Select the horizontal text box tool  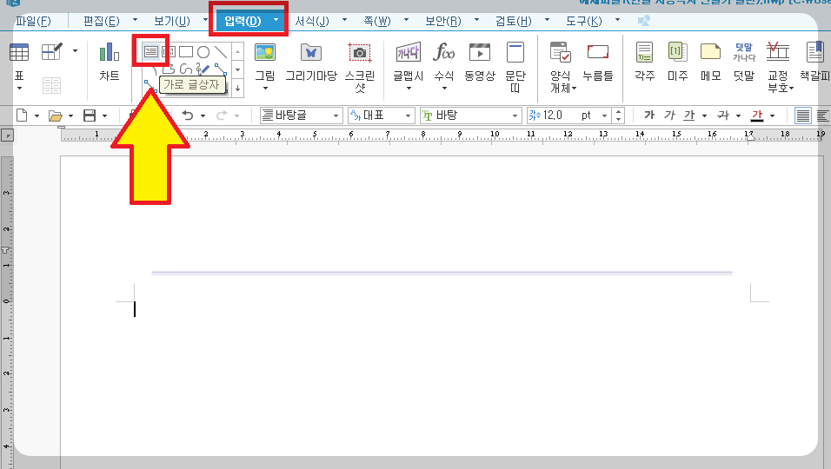point(151,52)
